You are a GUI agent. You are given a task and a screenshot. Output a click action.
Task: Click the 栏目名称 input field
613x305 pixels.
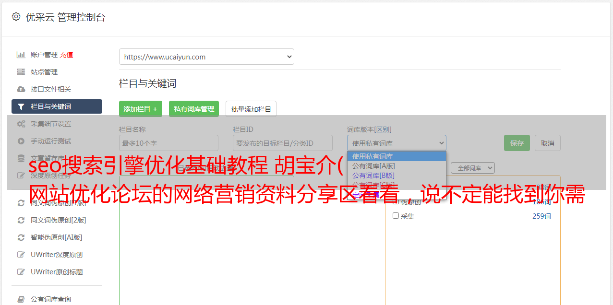coord(168,143)
